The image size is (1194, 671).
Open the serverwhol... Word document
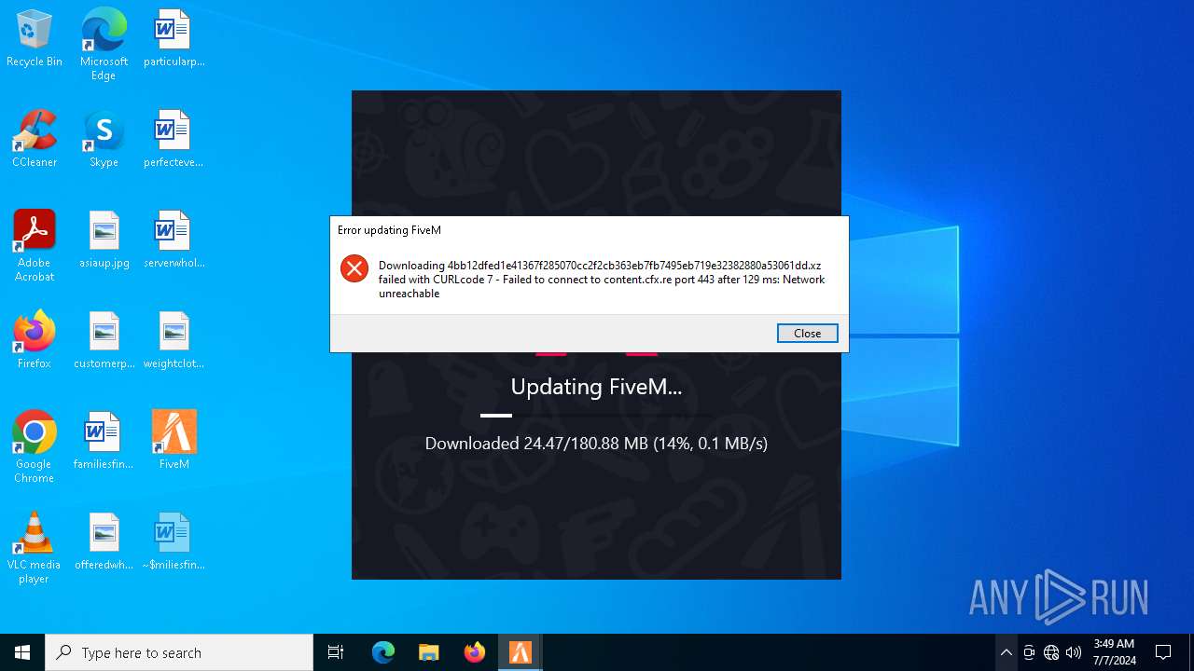click(x=174, y=240)
